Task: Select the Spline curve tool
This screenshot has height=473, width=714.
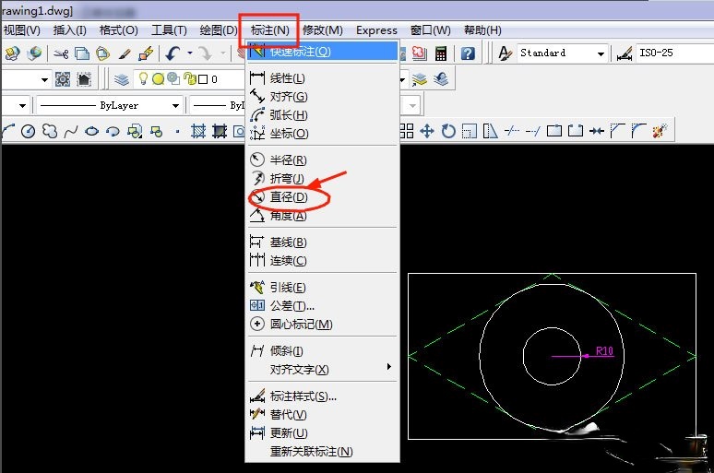Action: pyautogui.click(x=71, y=132)
